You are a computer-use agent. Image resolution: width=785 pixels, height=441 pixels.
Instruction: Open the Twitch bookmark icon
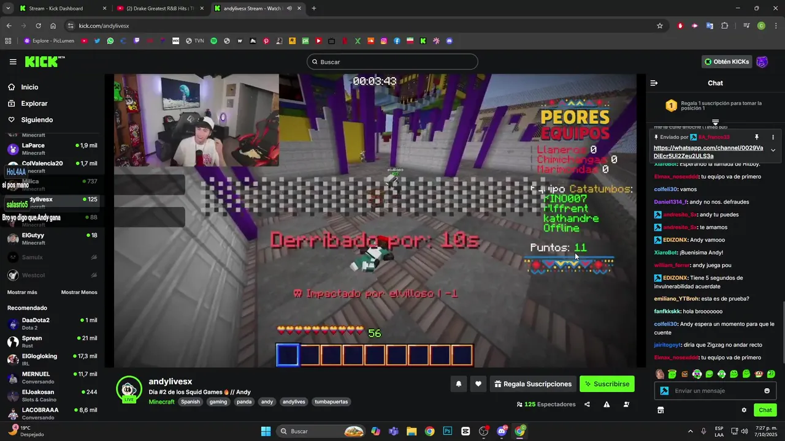tap(136, 41)
